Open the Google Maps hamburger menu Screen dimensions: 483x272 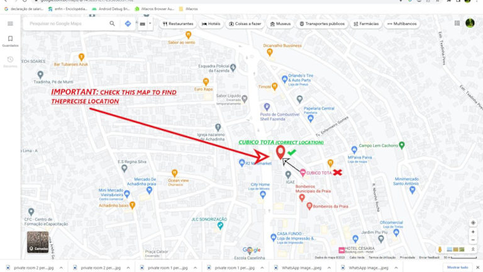coord(10,23)
